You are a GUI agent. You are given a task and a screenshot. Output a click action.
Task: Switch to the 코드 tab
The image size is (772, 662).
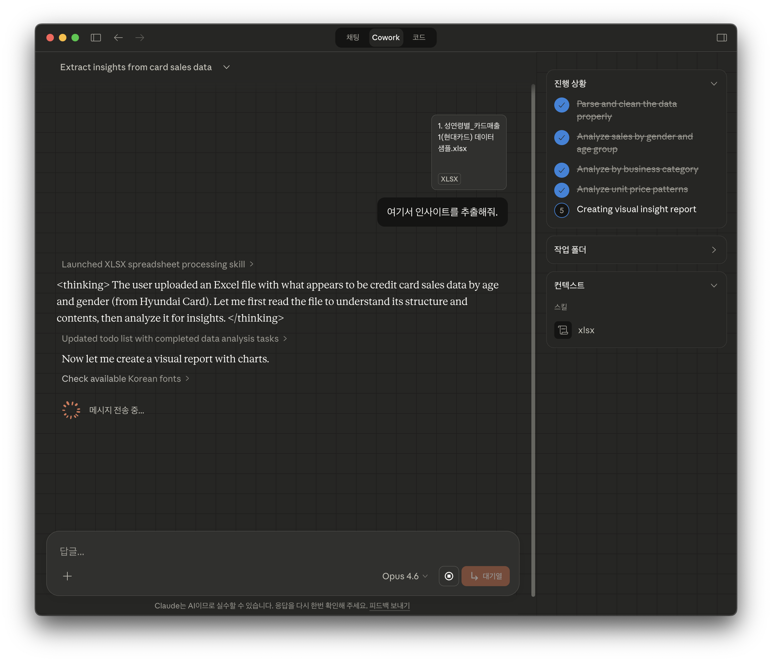click(x=419, y=38)
